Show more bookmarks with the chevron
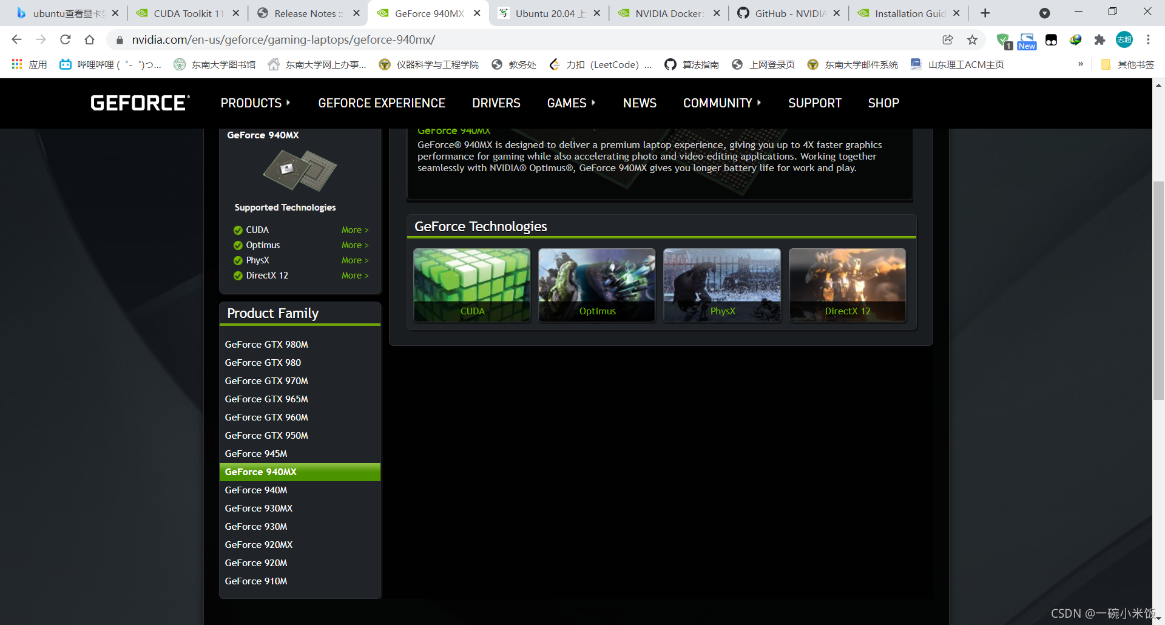This screenshot has height=625, width=1165. pos(1080,64)
